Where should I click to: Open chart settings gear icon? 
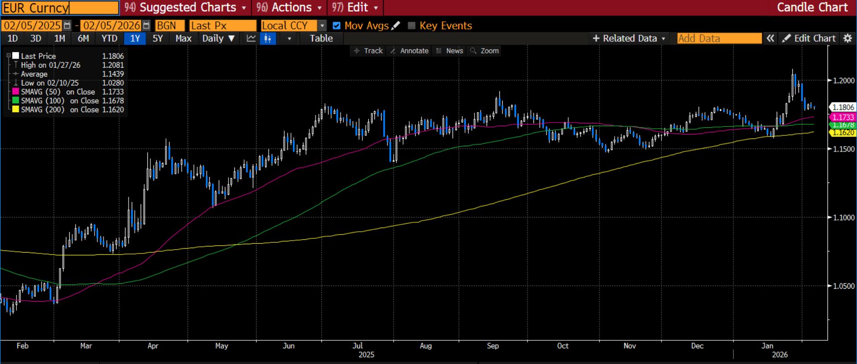point(847,39)
